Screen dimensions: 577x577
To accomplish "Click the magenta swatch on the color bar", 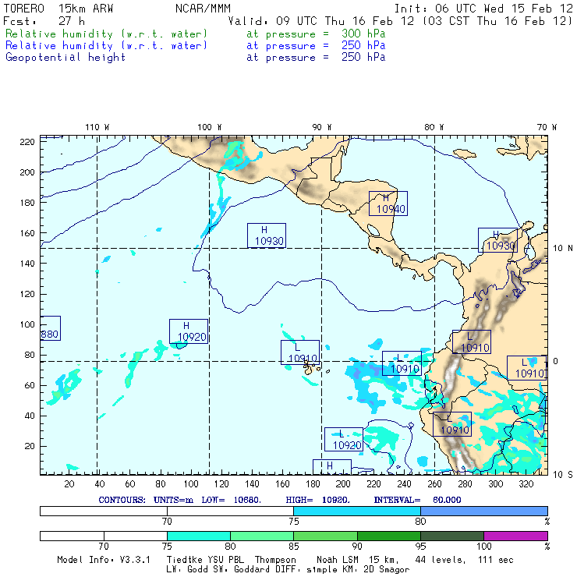I will pyautogui.click(x=515, y=536).
